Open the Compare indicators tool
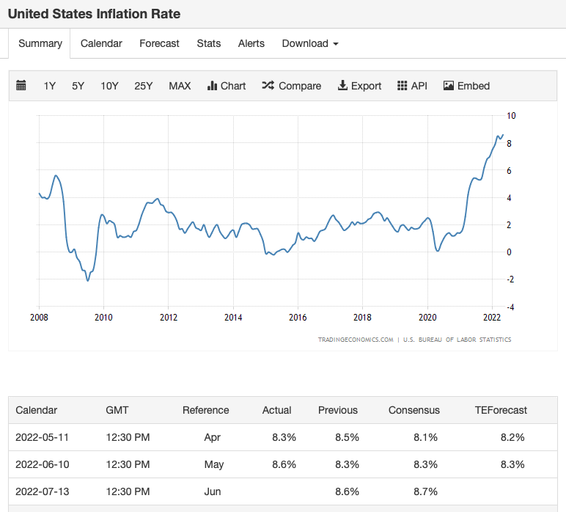This screenshot has height=512, width=566. click(x=291, y=86)
